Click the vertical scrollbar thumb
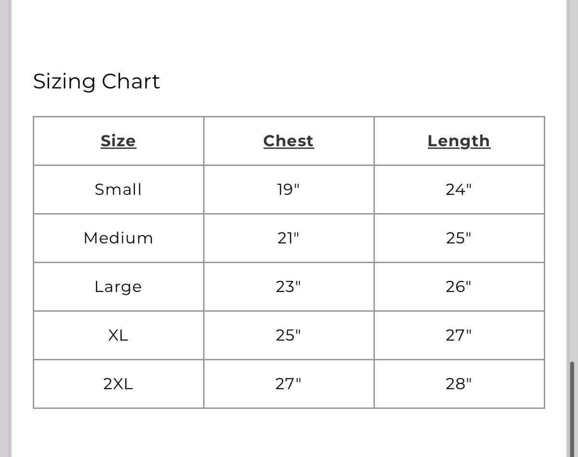578x457 pixels. coord(572,409)
